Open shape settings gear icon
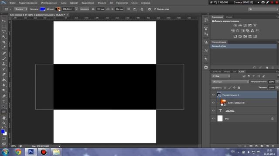This screenshot has width=279, height=156. pyautogui.click(x=150, y=9)
